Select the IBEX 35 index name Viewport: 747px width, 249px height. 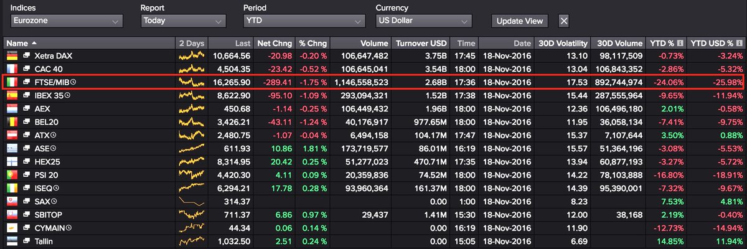click(49, 95)
